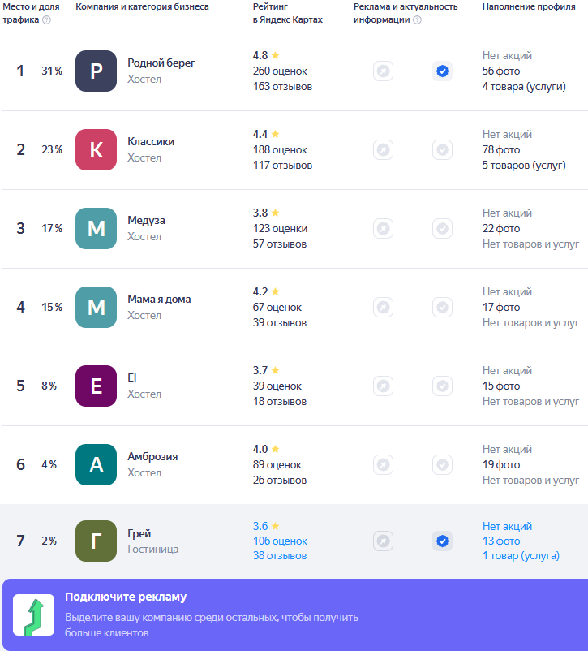Click the advertising arrow icon for Медуза
Image resolution: width=588 pixels, height=651 pixels.
point(383,228)
